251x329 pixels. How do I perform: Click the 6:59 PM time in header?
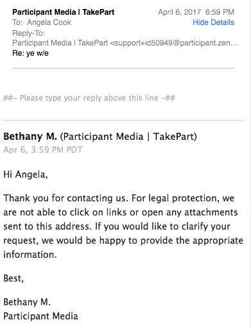tap(220, 12)
